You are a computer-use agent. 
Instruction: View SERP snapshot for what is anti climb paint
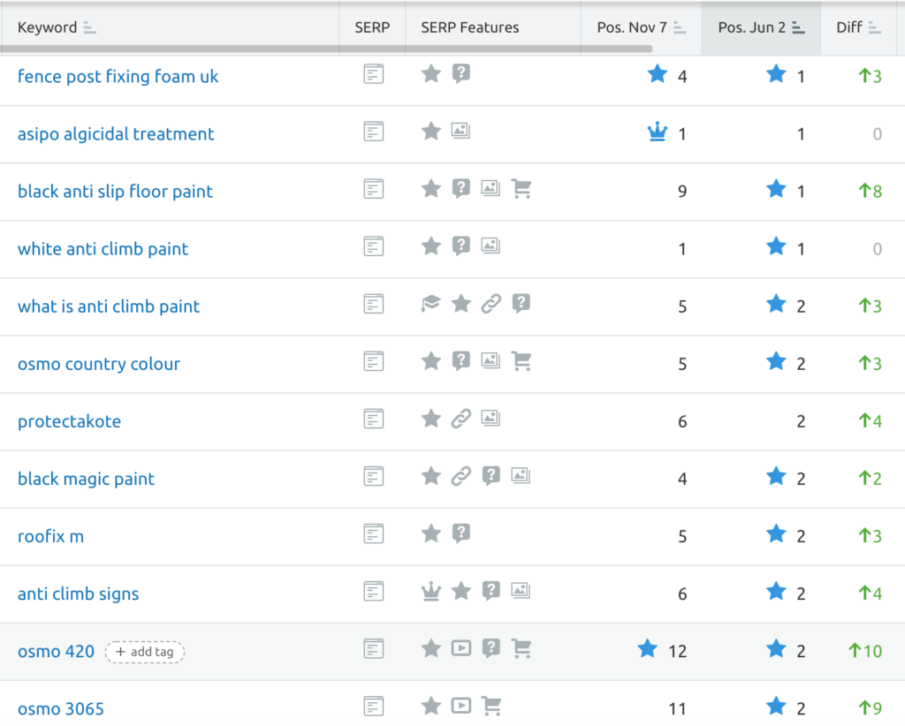click(x=374, y=304)
